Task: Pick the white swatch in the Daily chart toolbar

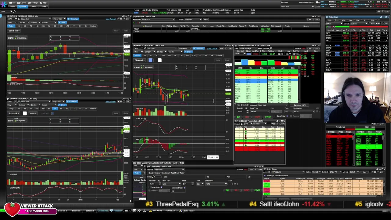Action: (x=25, y=113)
